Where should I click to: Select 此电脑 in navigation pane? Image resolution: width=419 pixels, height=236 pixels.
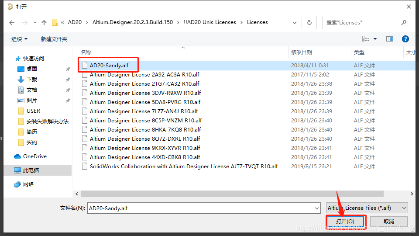click(31, 170)
